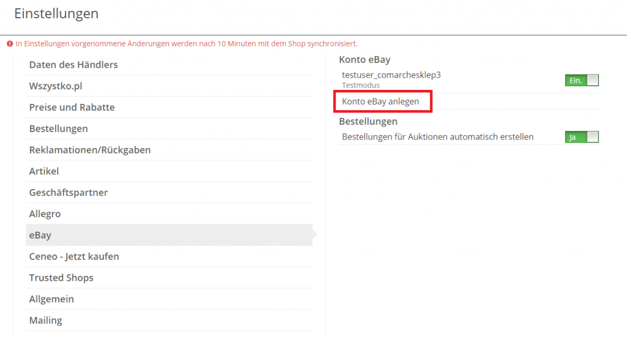
Task: Open Daten des Händlers settings
Action: click(169, 65)
